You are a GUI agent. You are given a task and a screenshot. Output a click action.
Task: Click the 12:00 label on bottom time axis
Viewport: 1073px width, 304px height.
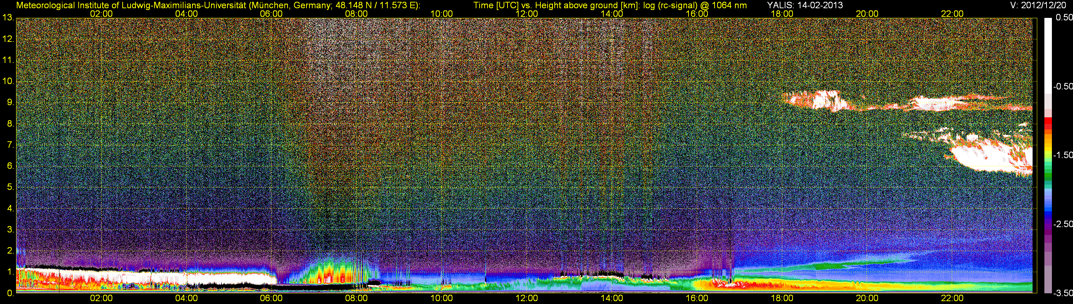click(x=526, y=298)
